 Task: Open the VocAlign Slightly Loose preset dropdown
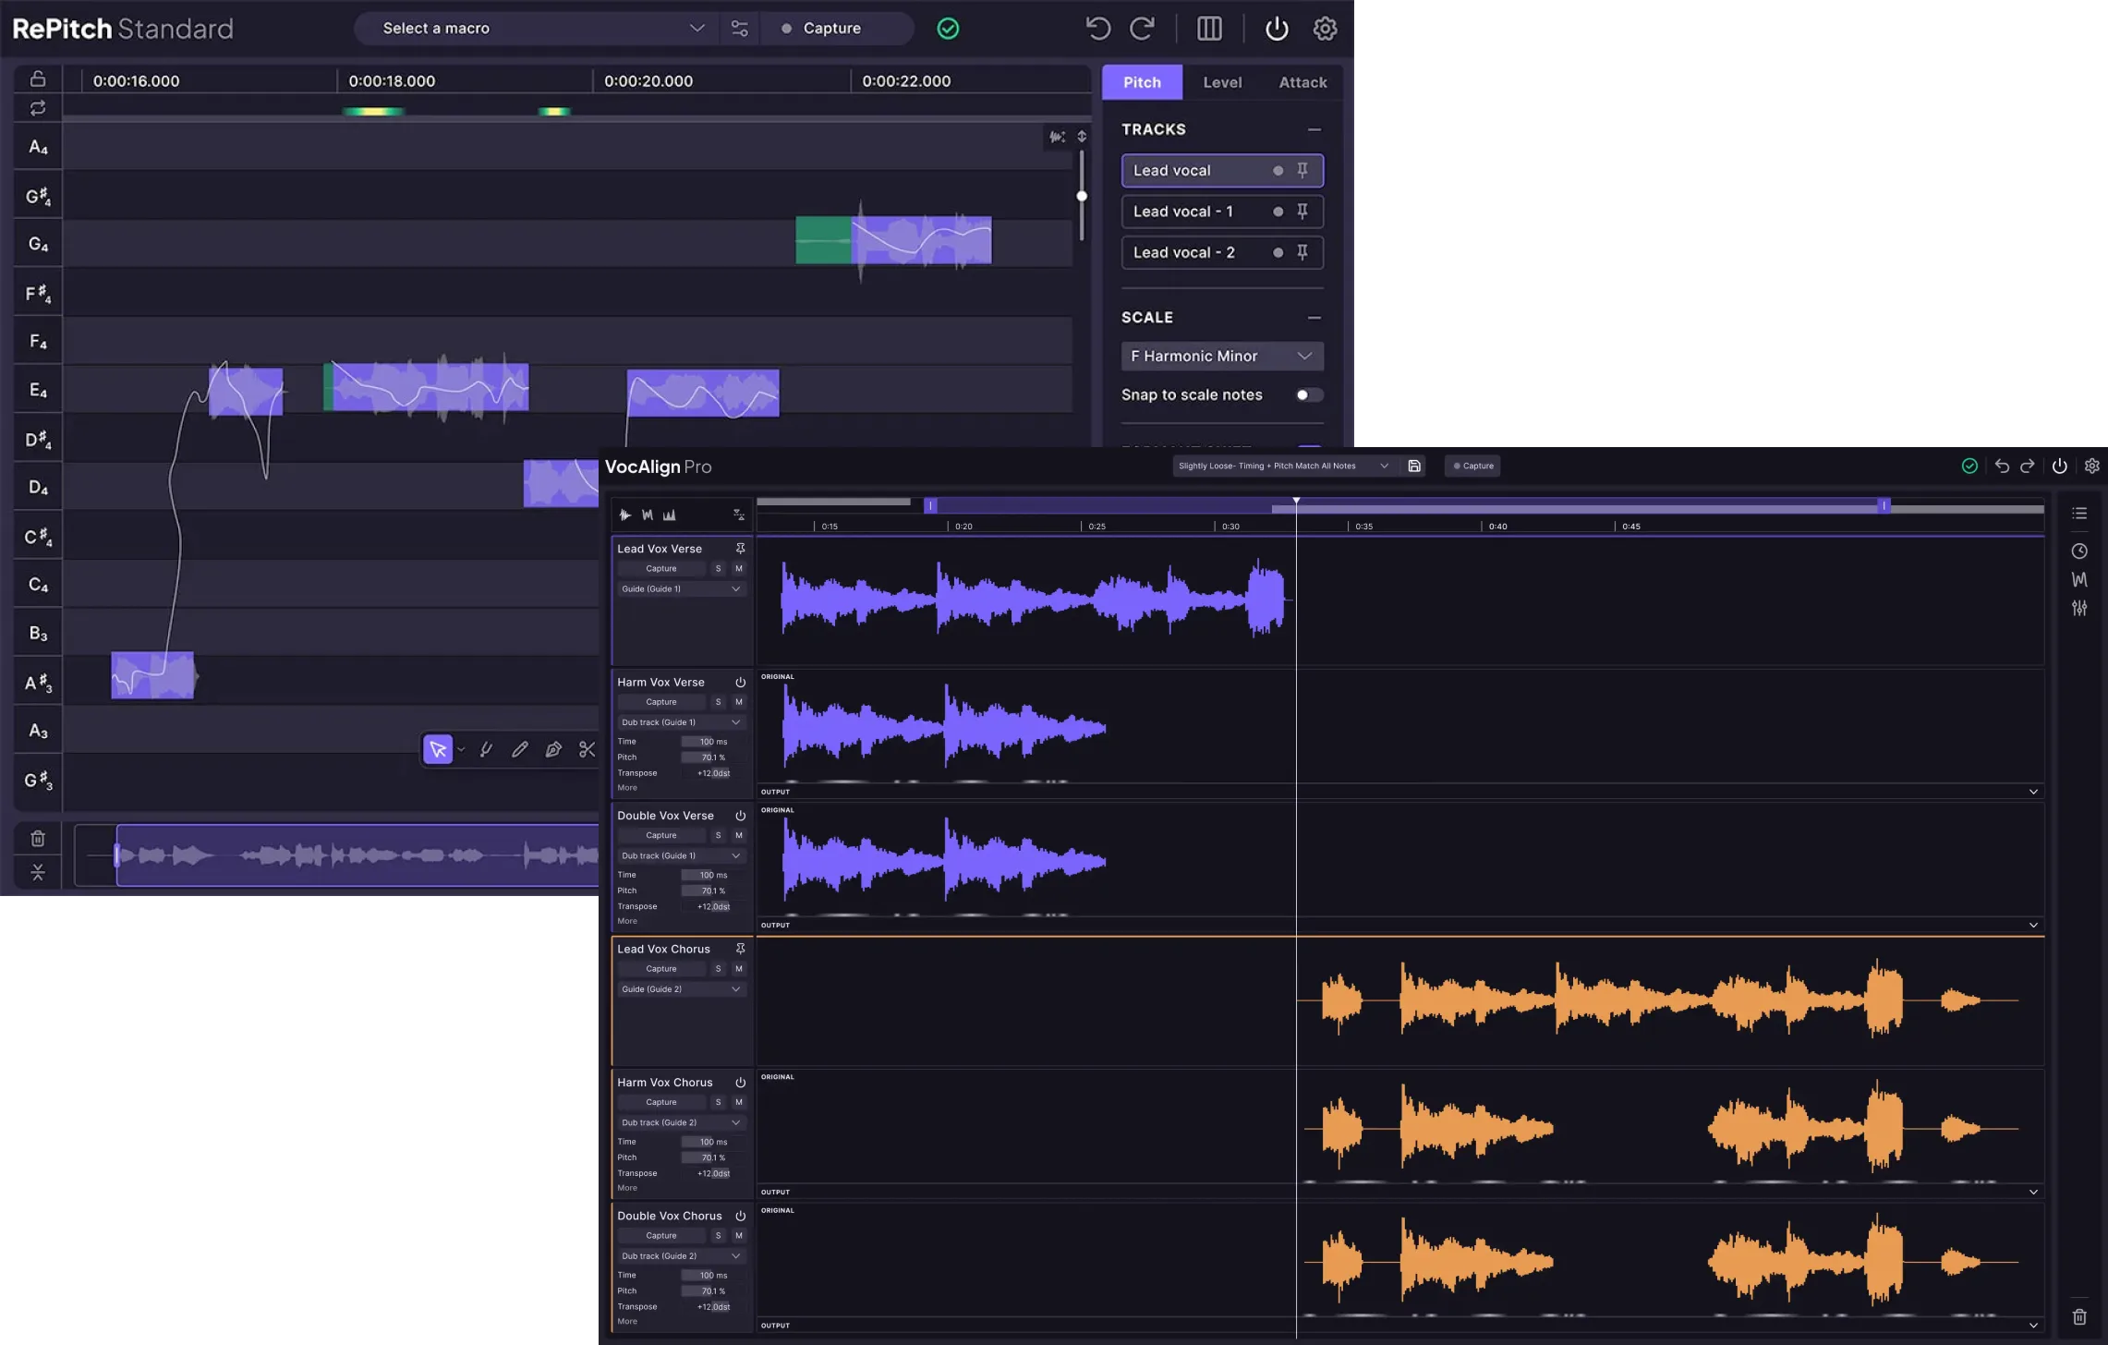[x=1283, y=466]
